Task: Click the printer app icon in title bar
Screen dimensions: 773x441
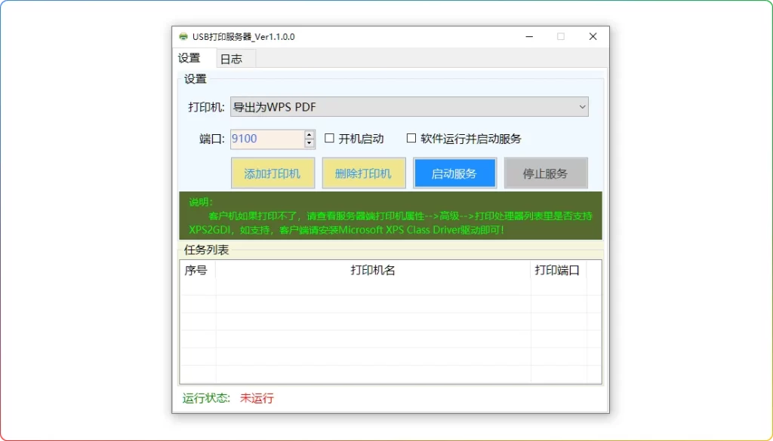Action: pos(183,37)
